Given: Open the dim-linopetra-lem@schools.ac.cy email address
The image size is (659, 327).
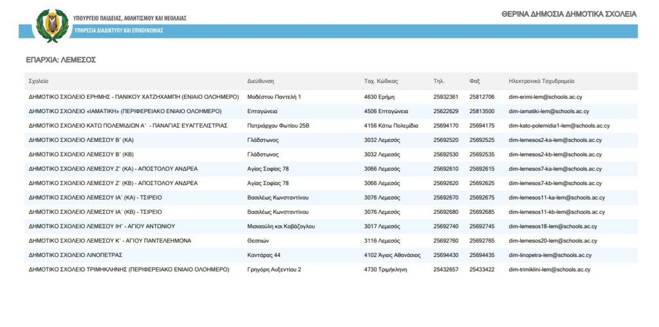Looking at the screenshot, I should (550, 255).
